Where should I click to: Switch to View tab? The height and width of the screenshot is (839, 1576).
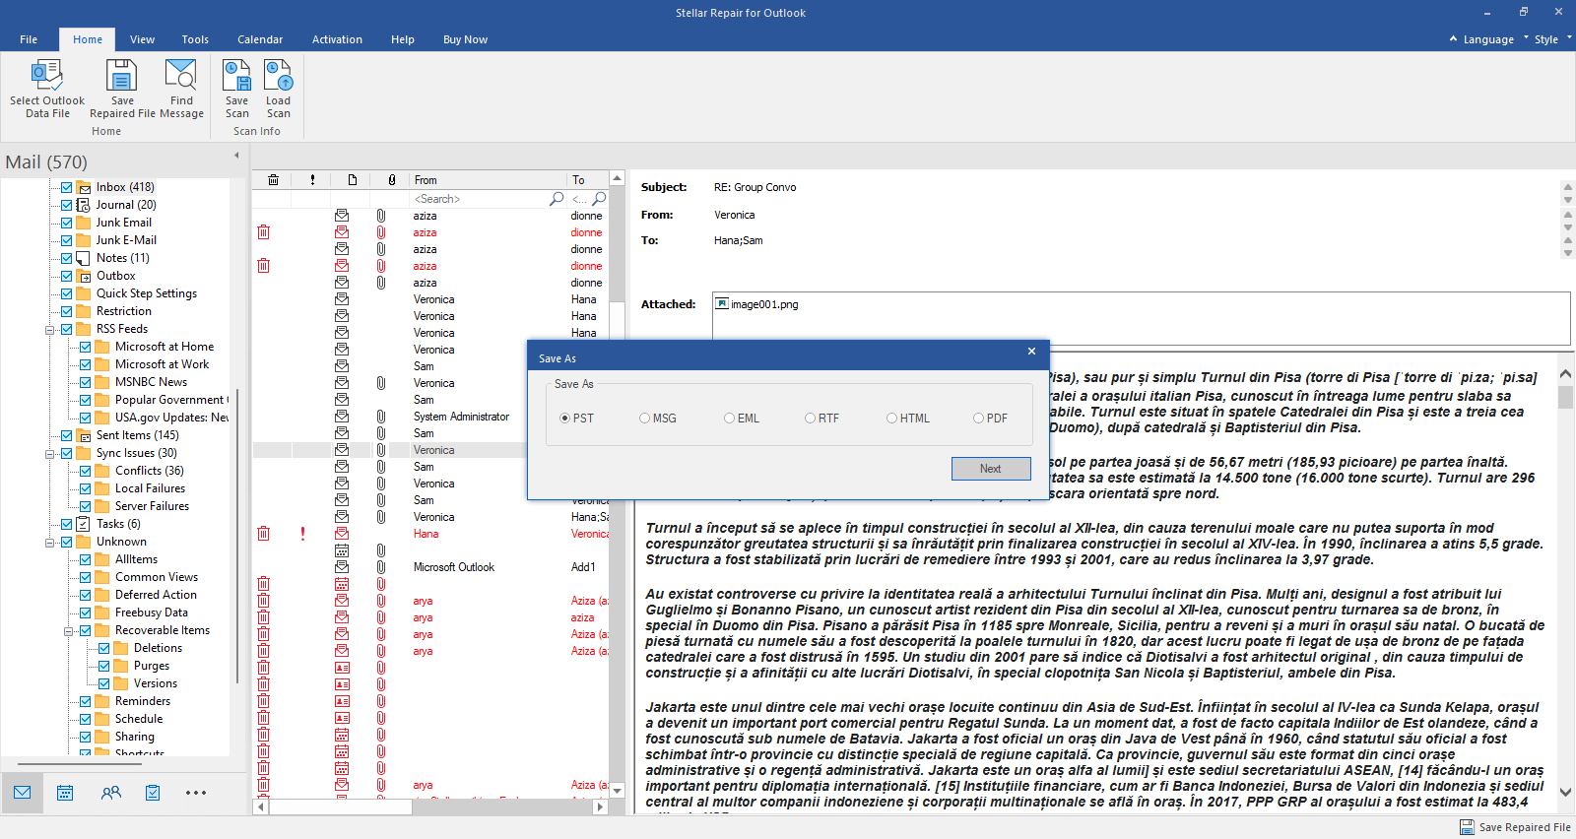coord(142,39)
